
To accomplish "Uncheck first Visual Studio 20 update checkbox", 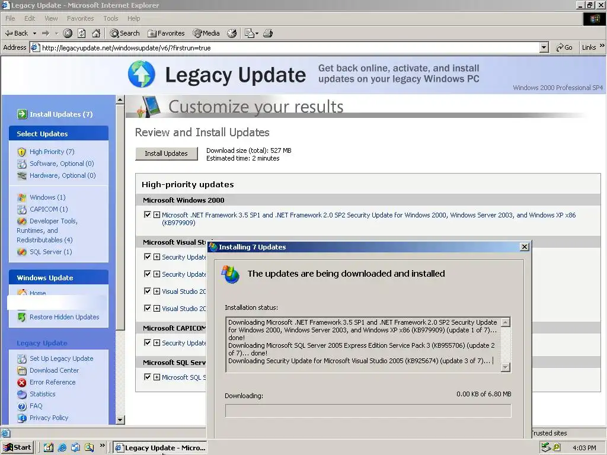I will [147, 291].
